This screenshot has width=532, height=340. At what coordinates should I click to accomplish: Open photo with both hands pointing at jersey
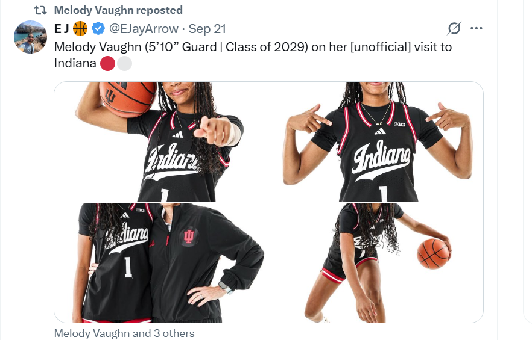tap(376, 141)
